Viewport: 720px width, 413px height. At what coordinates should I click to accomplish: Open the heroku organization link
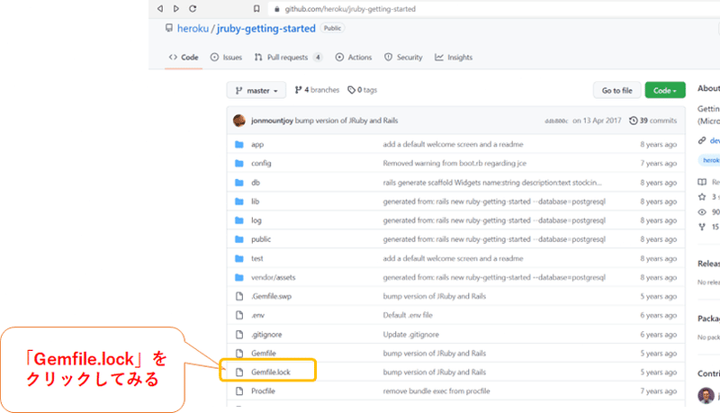(x=193, y=29)
